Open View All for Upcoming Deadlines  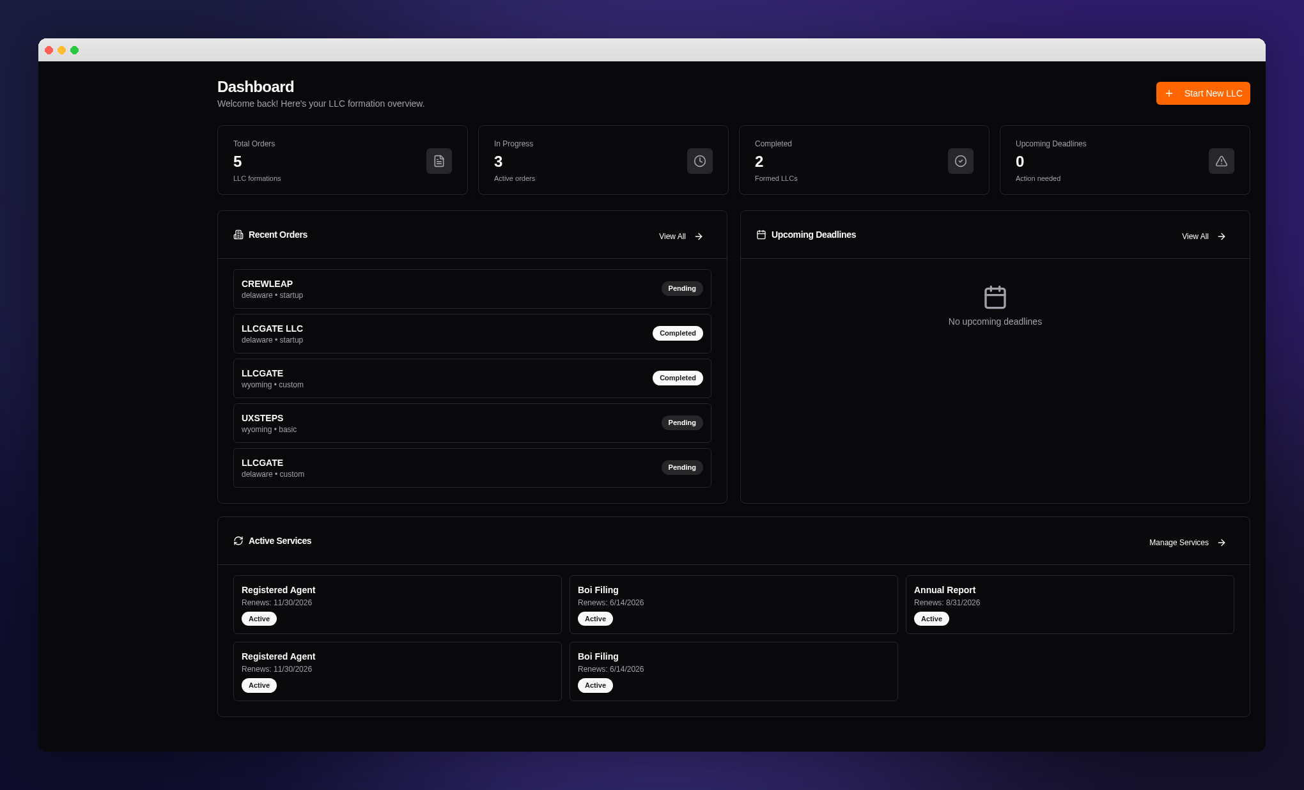(1204, 236)
